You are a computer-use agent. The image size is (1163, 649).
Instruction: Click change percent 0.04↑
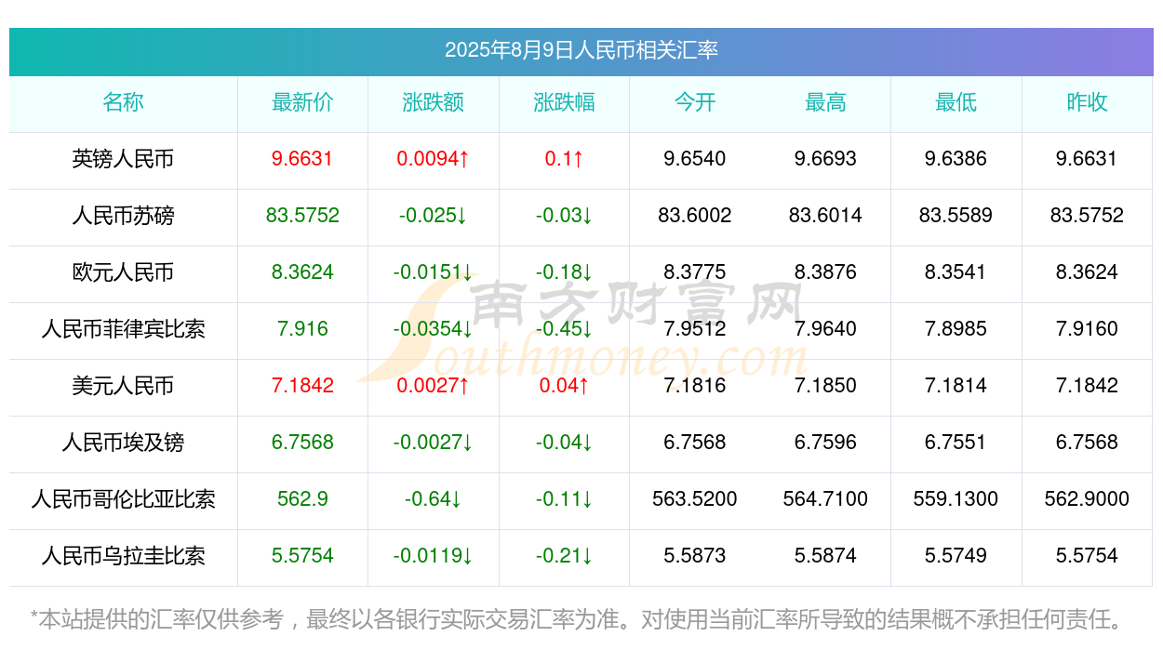(x=564, y=386)
